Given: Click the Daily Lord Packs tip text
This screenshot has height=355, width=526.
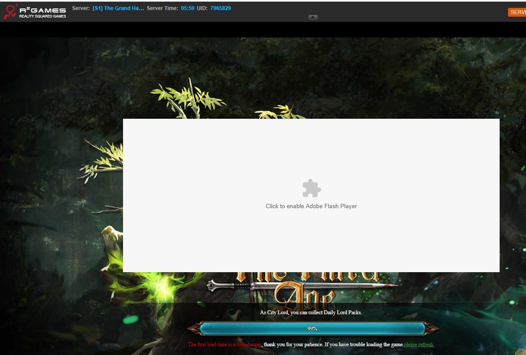Looking at the screenshot, I should (x=311, y=312).
